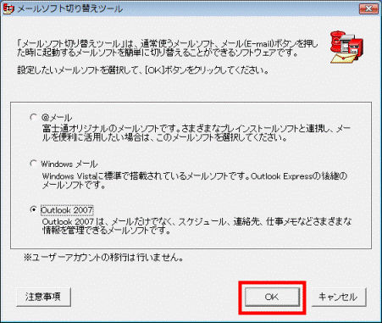The height and width of the screenshot is (323, 382).
Task: Click the note ※ユーザーアカウントの移行は行いません。
Action: (x=103, y=258)
